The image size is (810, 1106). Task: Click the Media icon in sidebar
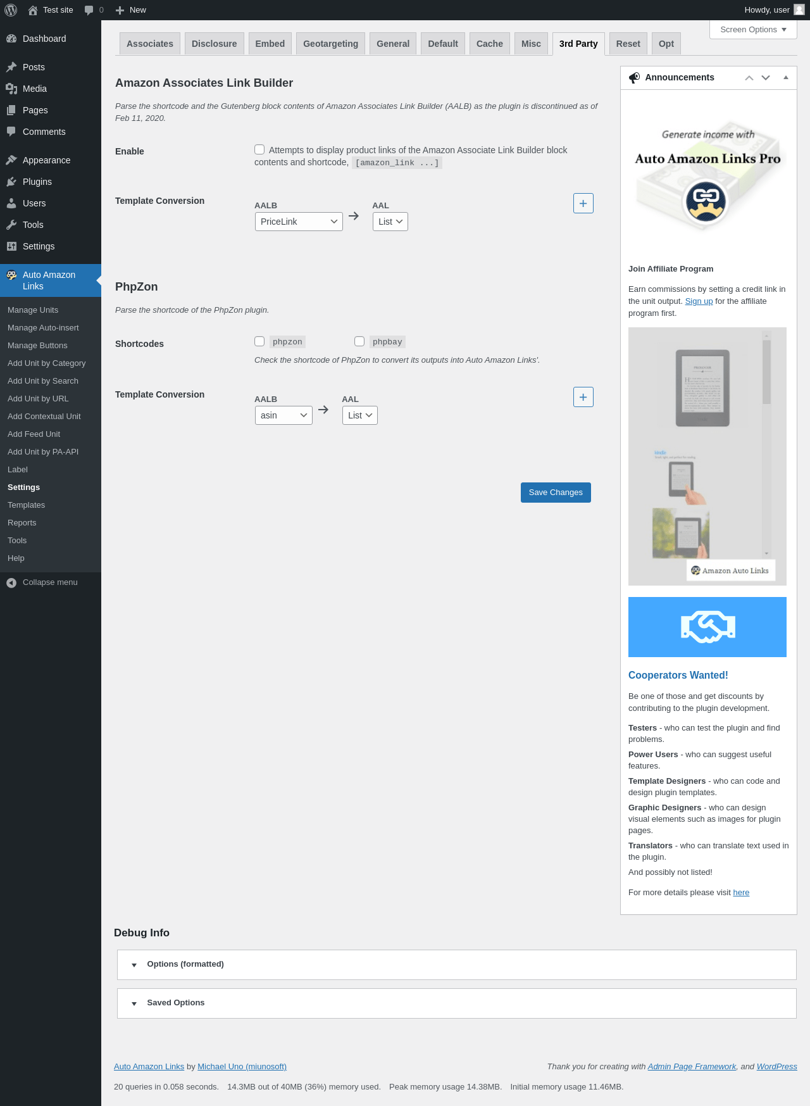pyautogui.click(x=11, y=89)
